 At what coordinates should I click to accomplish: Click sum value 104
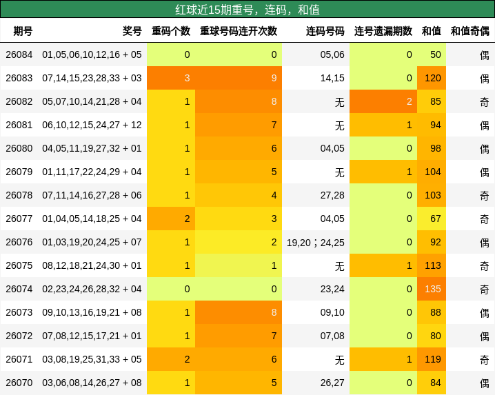click(433, 172)
